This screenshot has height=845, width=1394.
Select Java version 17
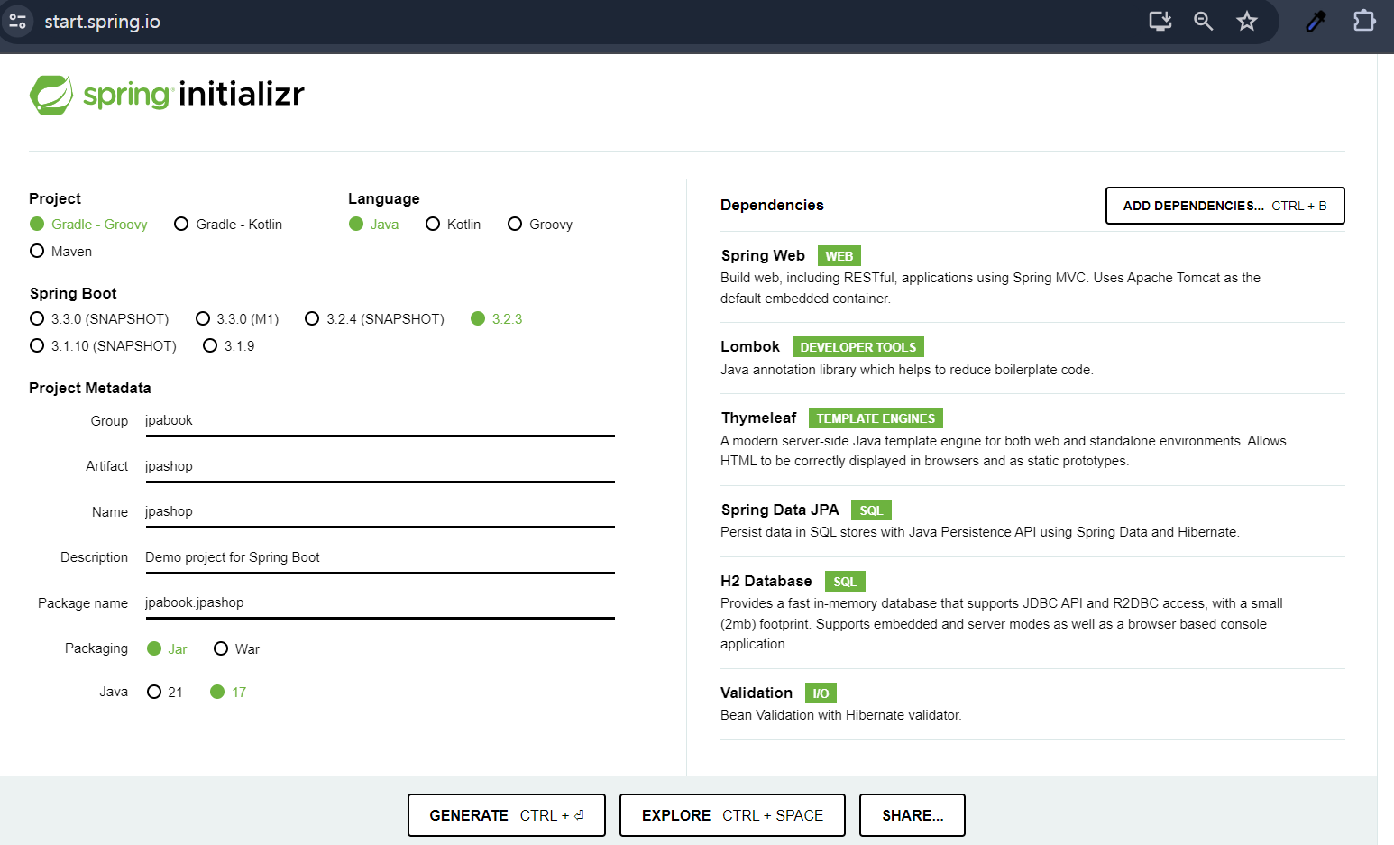(x=228, y=693)
